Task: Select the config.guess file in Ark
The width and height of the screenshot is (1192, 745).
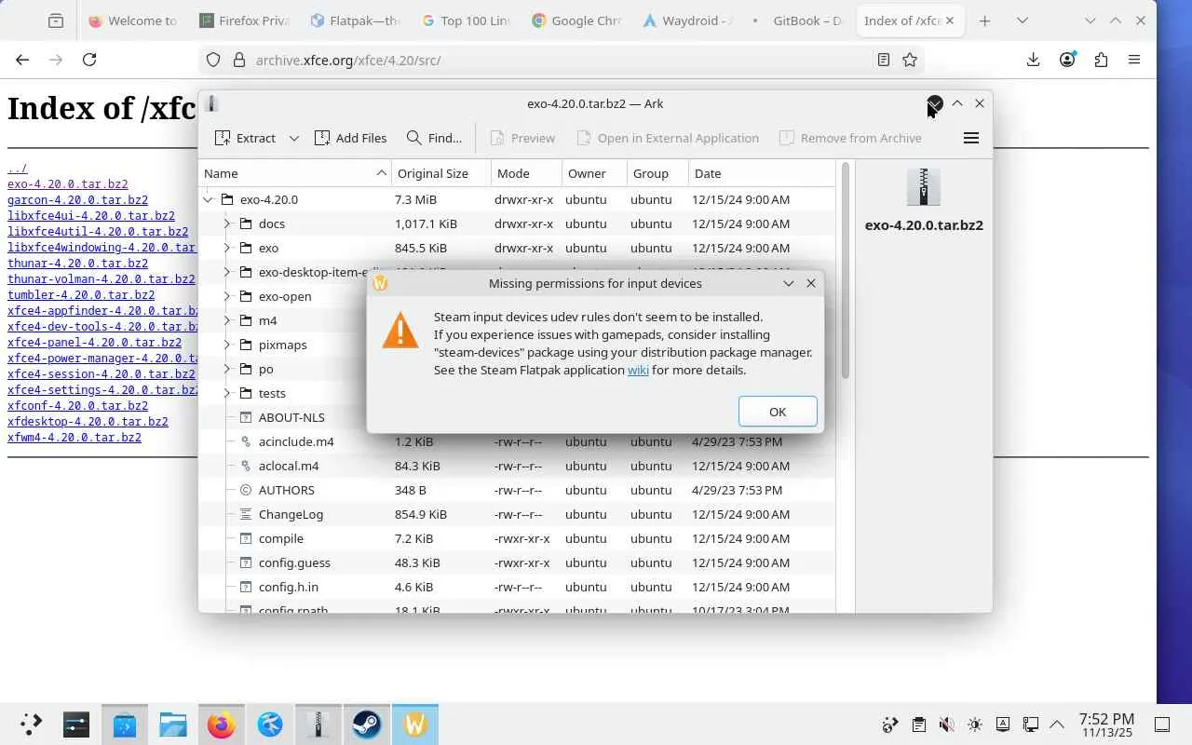Action: [517, 562]
